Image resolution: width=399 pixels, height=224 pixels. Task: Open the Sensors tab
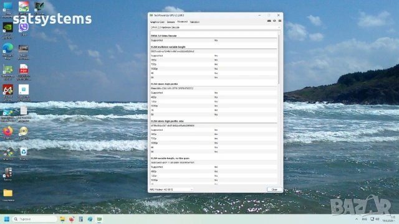(171, 22)
